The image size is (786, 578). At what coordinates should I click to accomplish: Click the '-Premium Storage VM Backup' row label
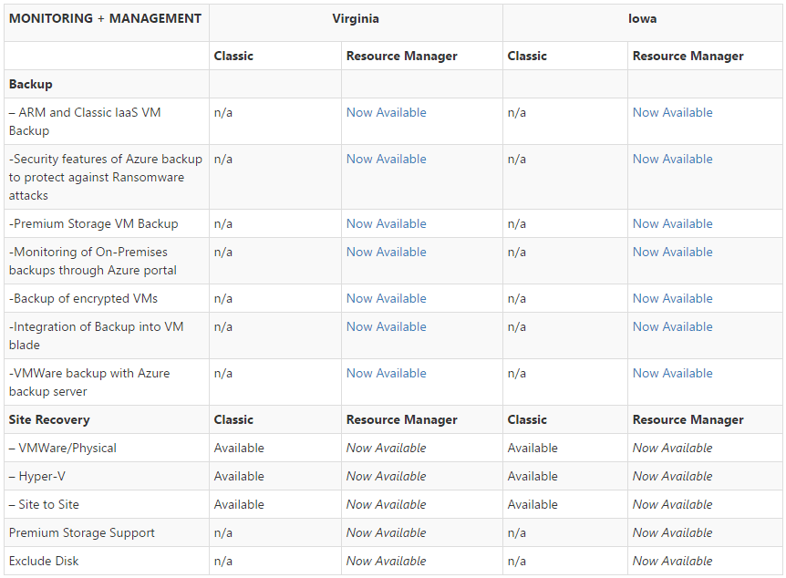[93, 223]
